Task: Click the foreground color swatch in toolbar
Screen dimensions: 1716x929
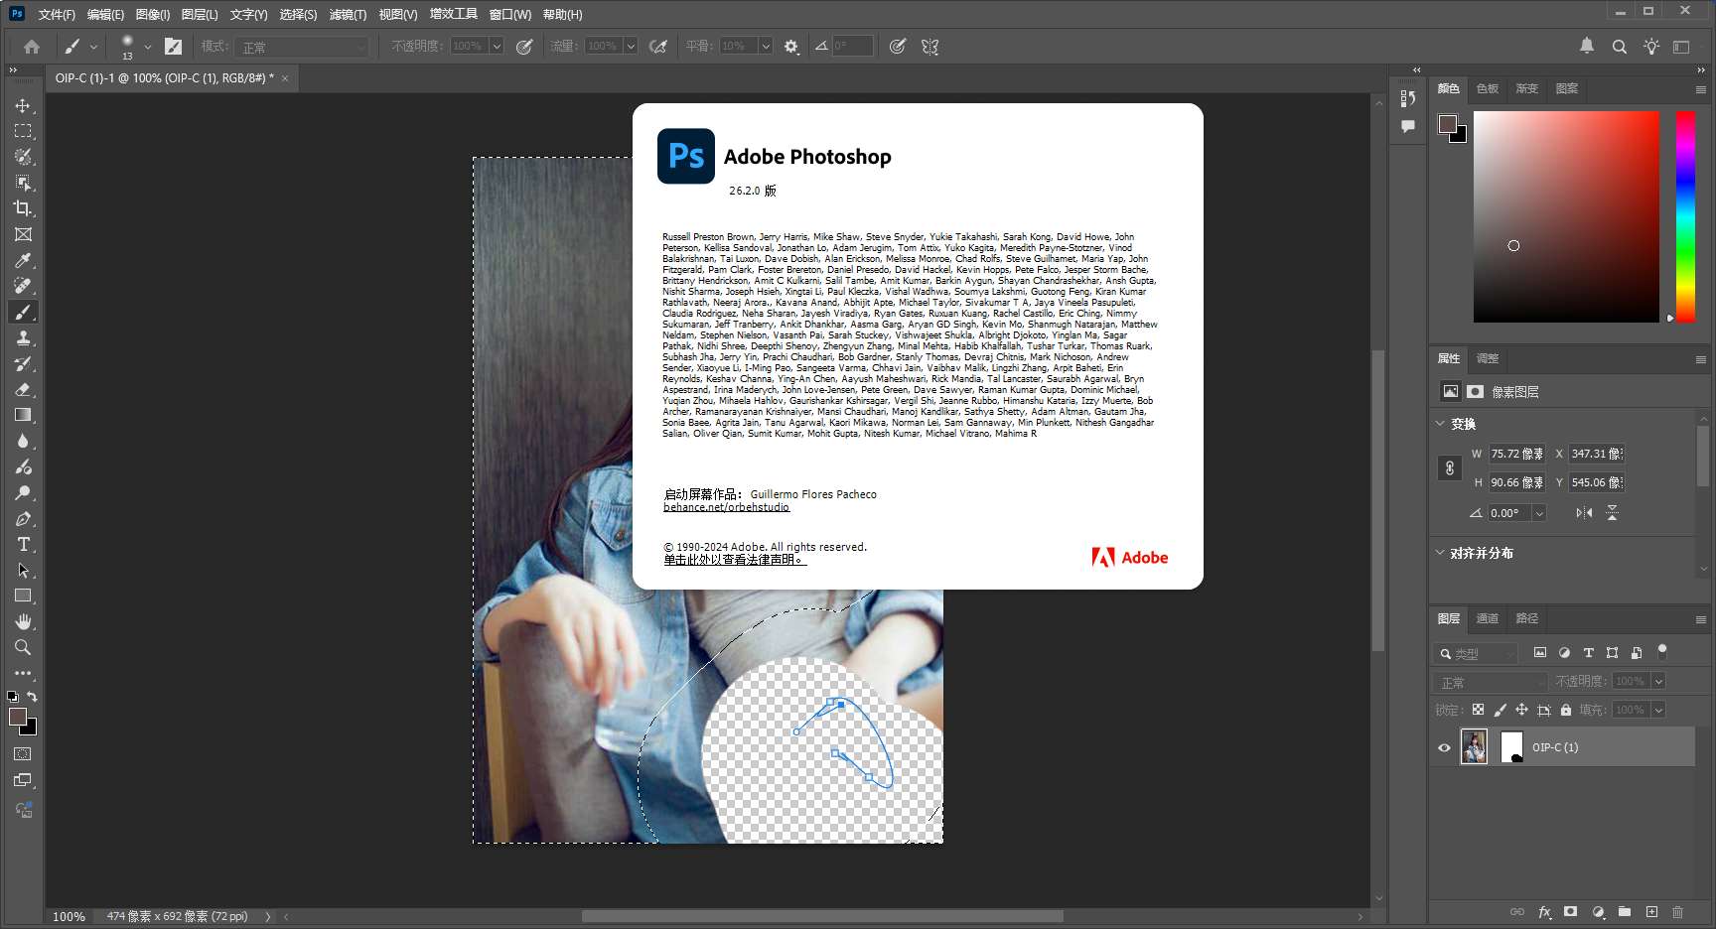Action: [x=18, y=717]
